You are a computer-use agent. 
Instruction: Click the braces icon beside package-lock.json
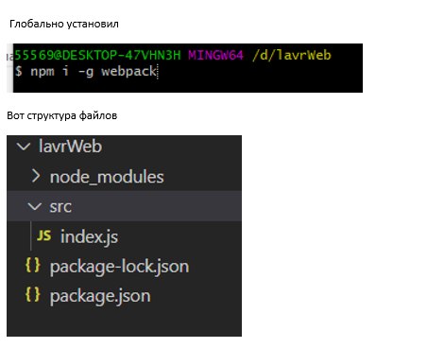point(33,265)
